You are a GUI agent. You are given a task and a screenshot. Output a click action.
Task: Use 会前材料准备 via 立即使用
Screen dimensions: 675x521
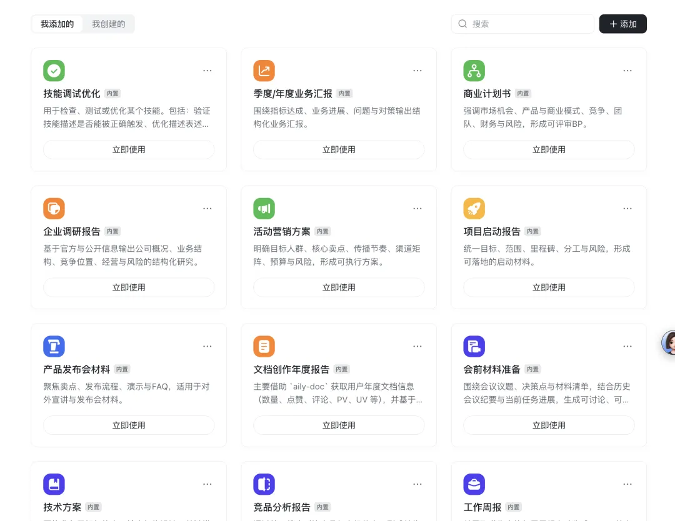tap(549, 425)
